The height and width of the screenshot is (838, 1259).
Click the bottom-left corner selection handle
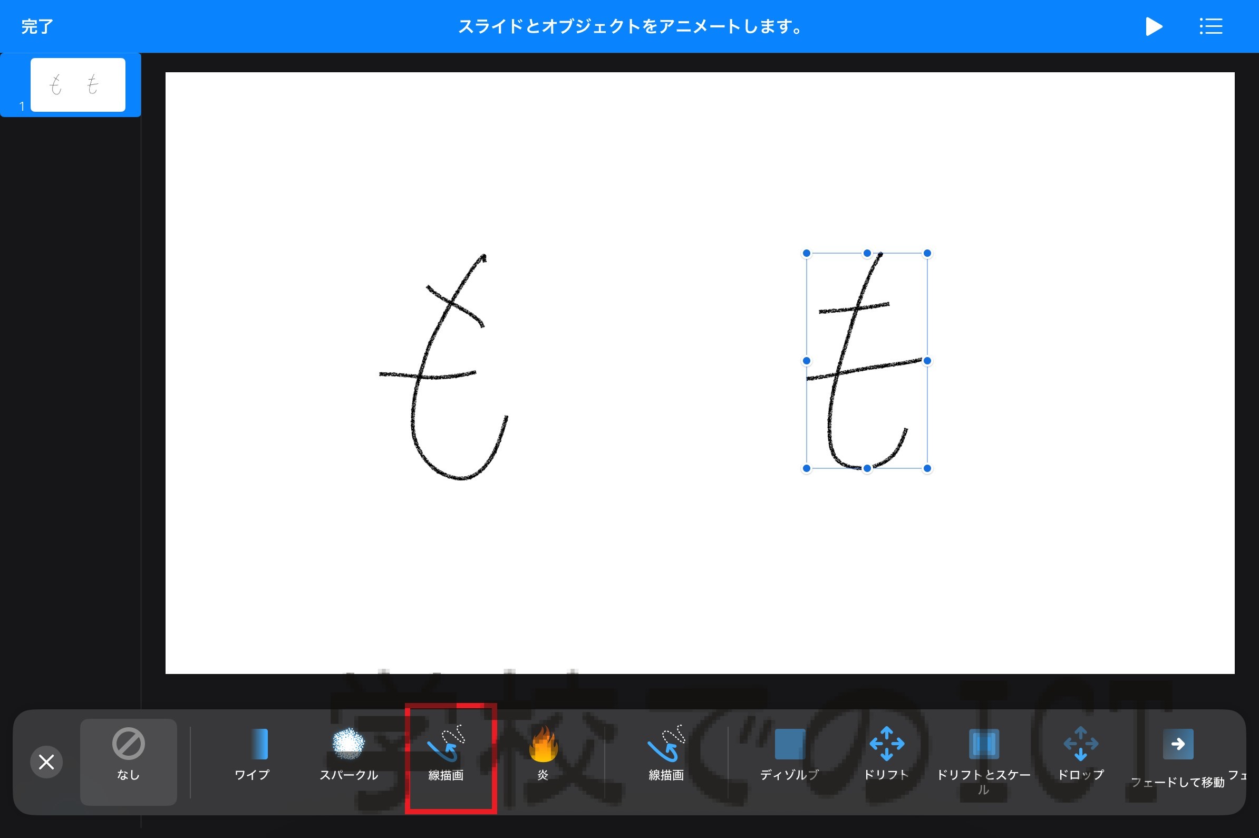click(x=807, y=469)
